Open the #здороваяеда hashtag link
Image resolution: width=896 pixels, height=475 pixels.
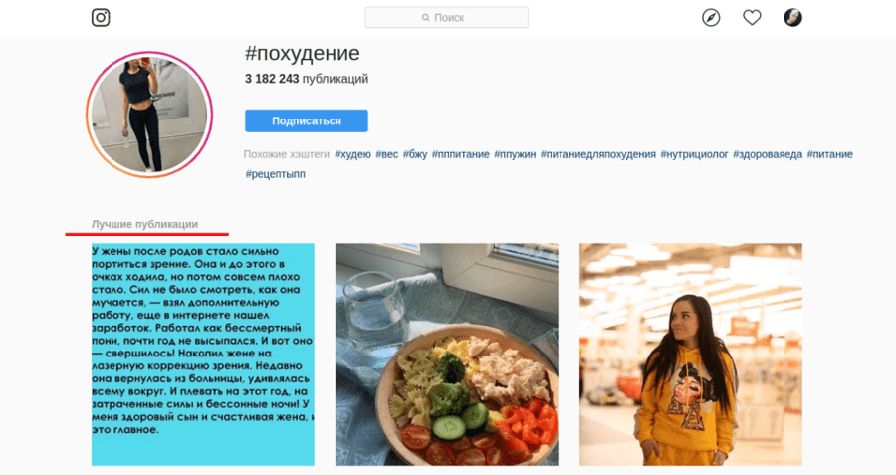pyautogui.click(x=768, y=154)
